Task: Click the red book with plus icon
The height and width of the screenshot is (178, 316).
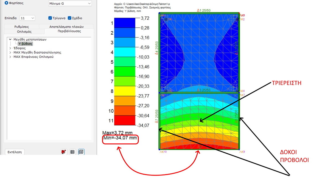Action: (64, 152)
